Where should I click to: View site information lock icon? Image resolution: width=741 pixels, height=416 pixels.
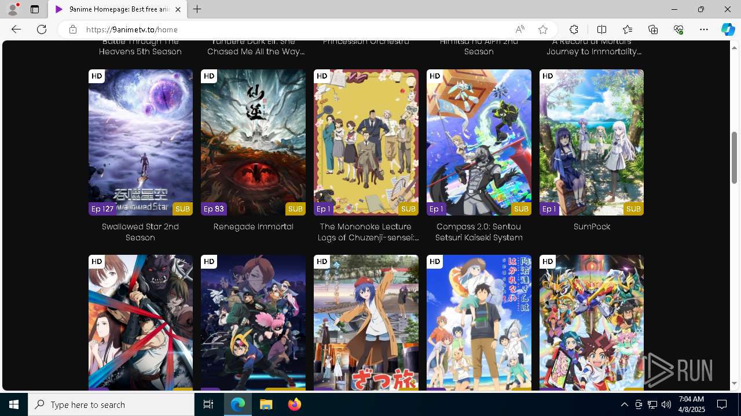(x=73, y=29)
